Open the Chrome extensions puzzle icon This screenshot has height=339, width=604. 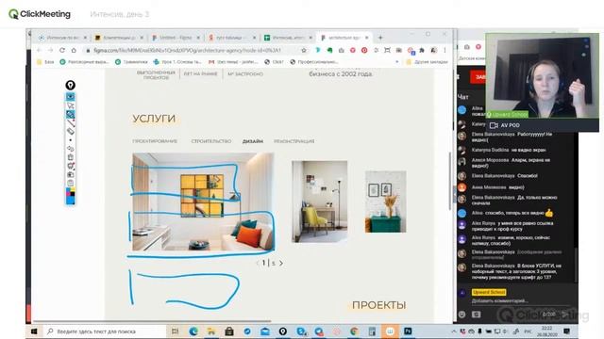click(422, 50)
